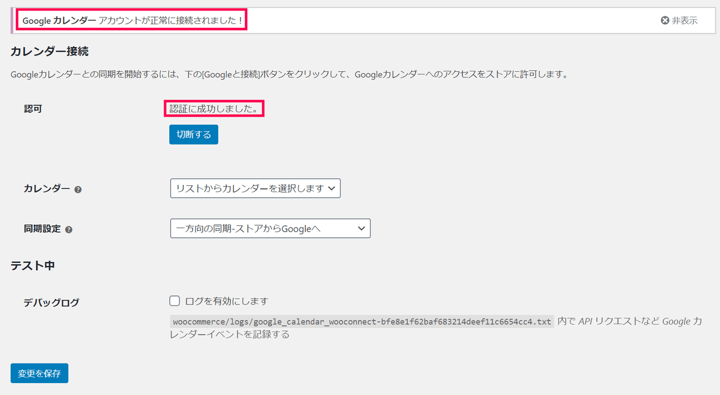The width and height of the screenshot is (720, 395).
Task: Open the 同期設定 sync direction dropdown
Action: (270, 228)
